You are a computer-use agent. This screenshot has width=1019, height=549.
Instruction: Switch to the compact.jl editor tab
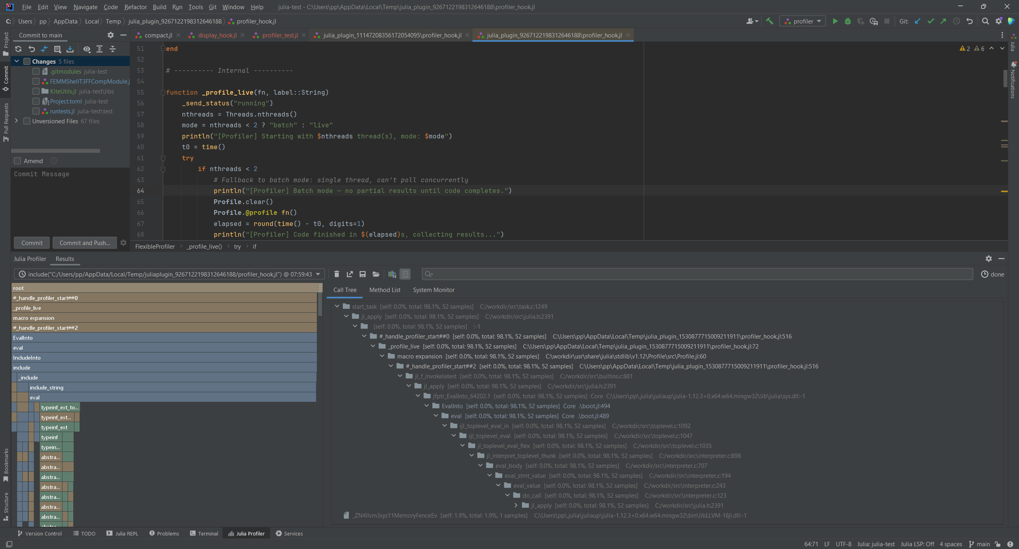158,35
